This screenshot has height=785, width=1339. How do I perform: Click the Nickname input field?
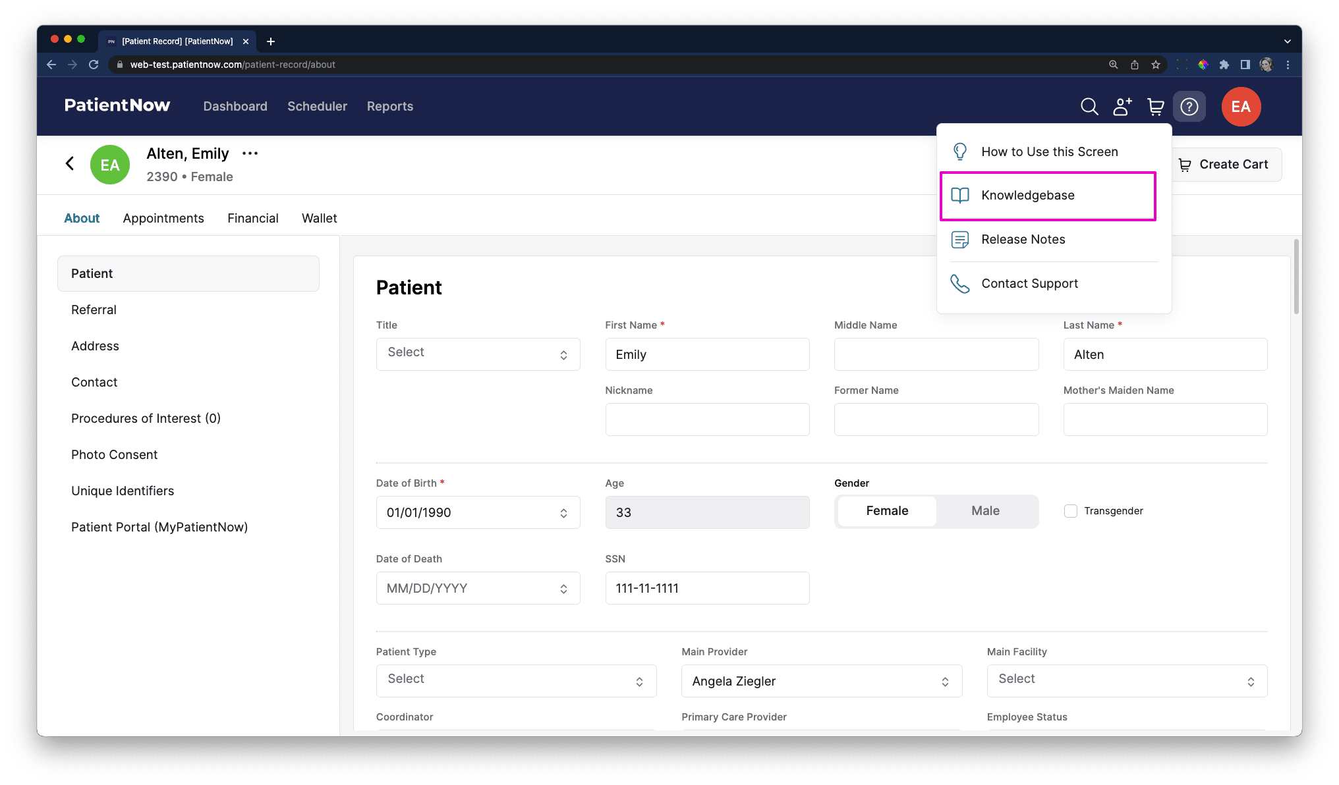[707, 419]
